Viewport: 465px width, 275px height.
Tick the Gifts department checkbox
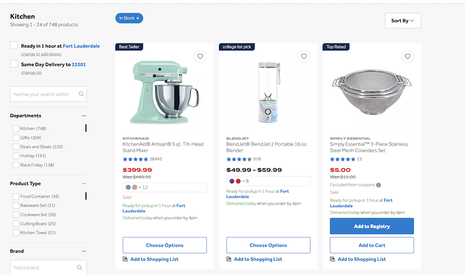[x=16, y=137]
